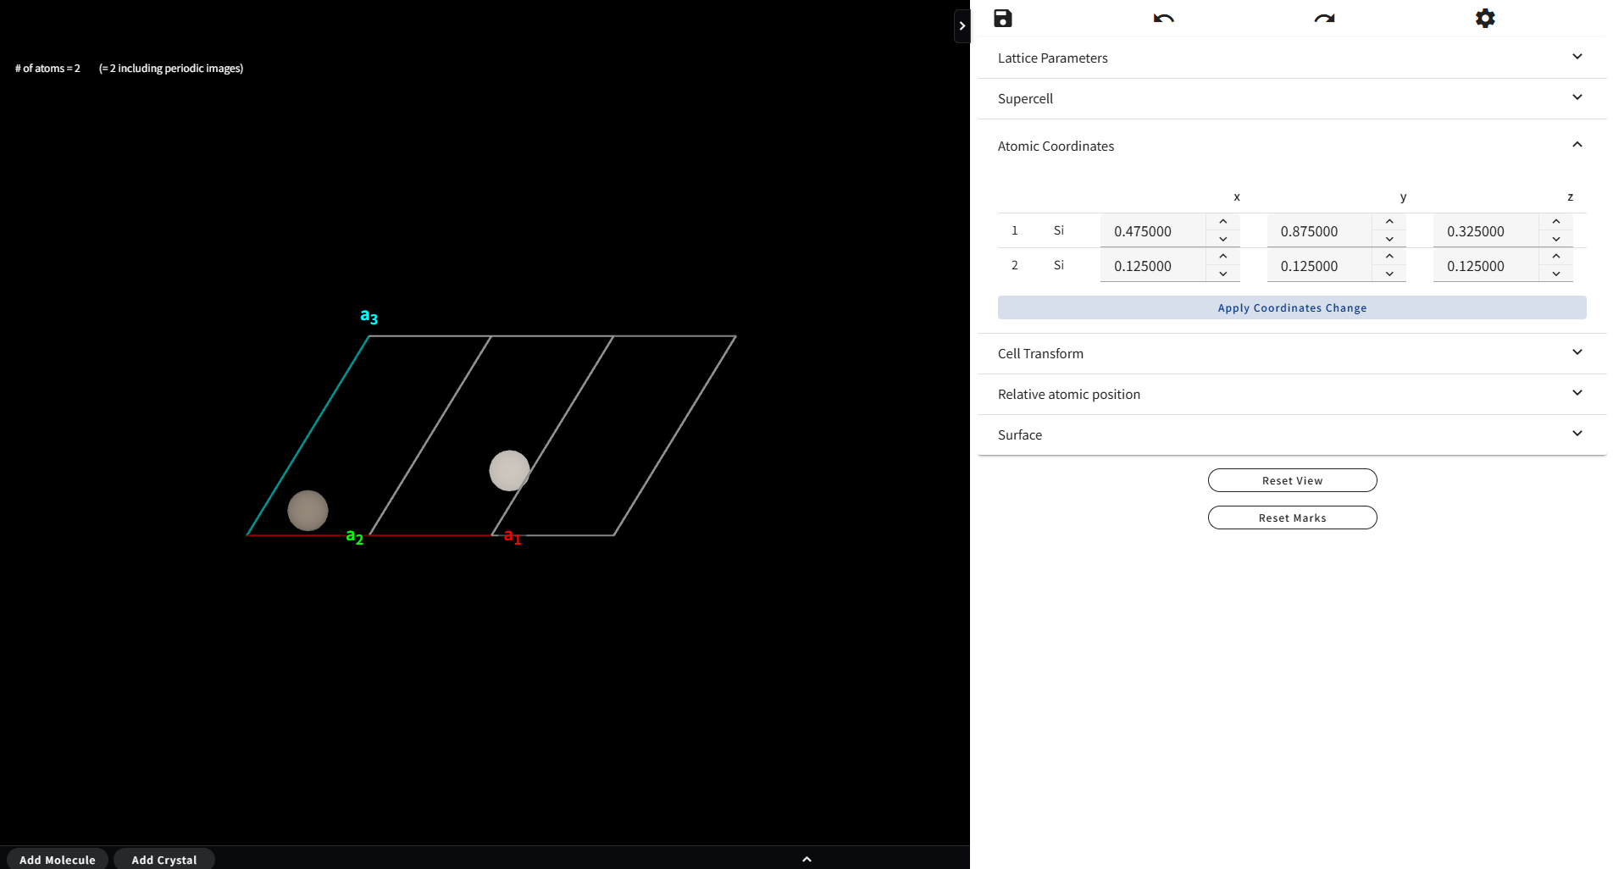Undo the last action
Screen dimensions: 1613x869
1162,18
